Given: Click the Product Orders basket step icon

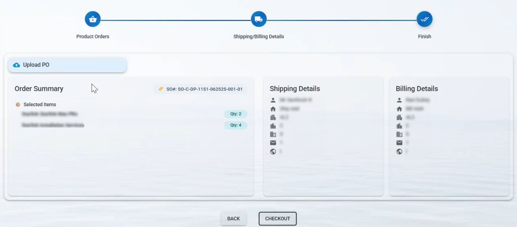Looking at the screenshot, I should 92,19.
